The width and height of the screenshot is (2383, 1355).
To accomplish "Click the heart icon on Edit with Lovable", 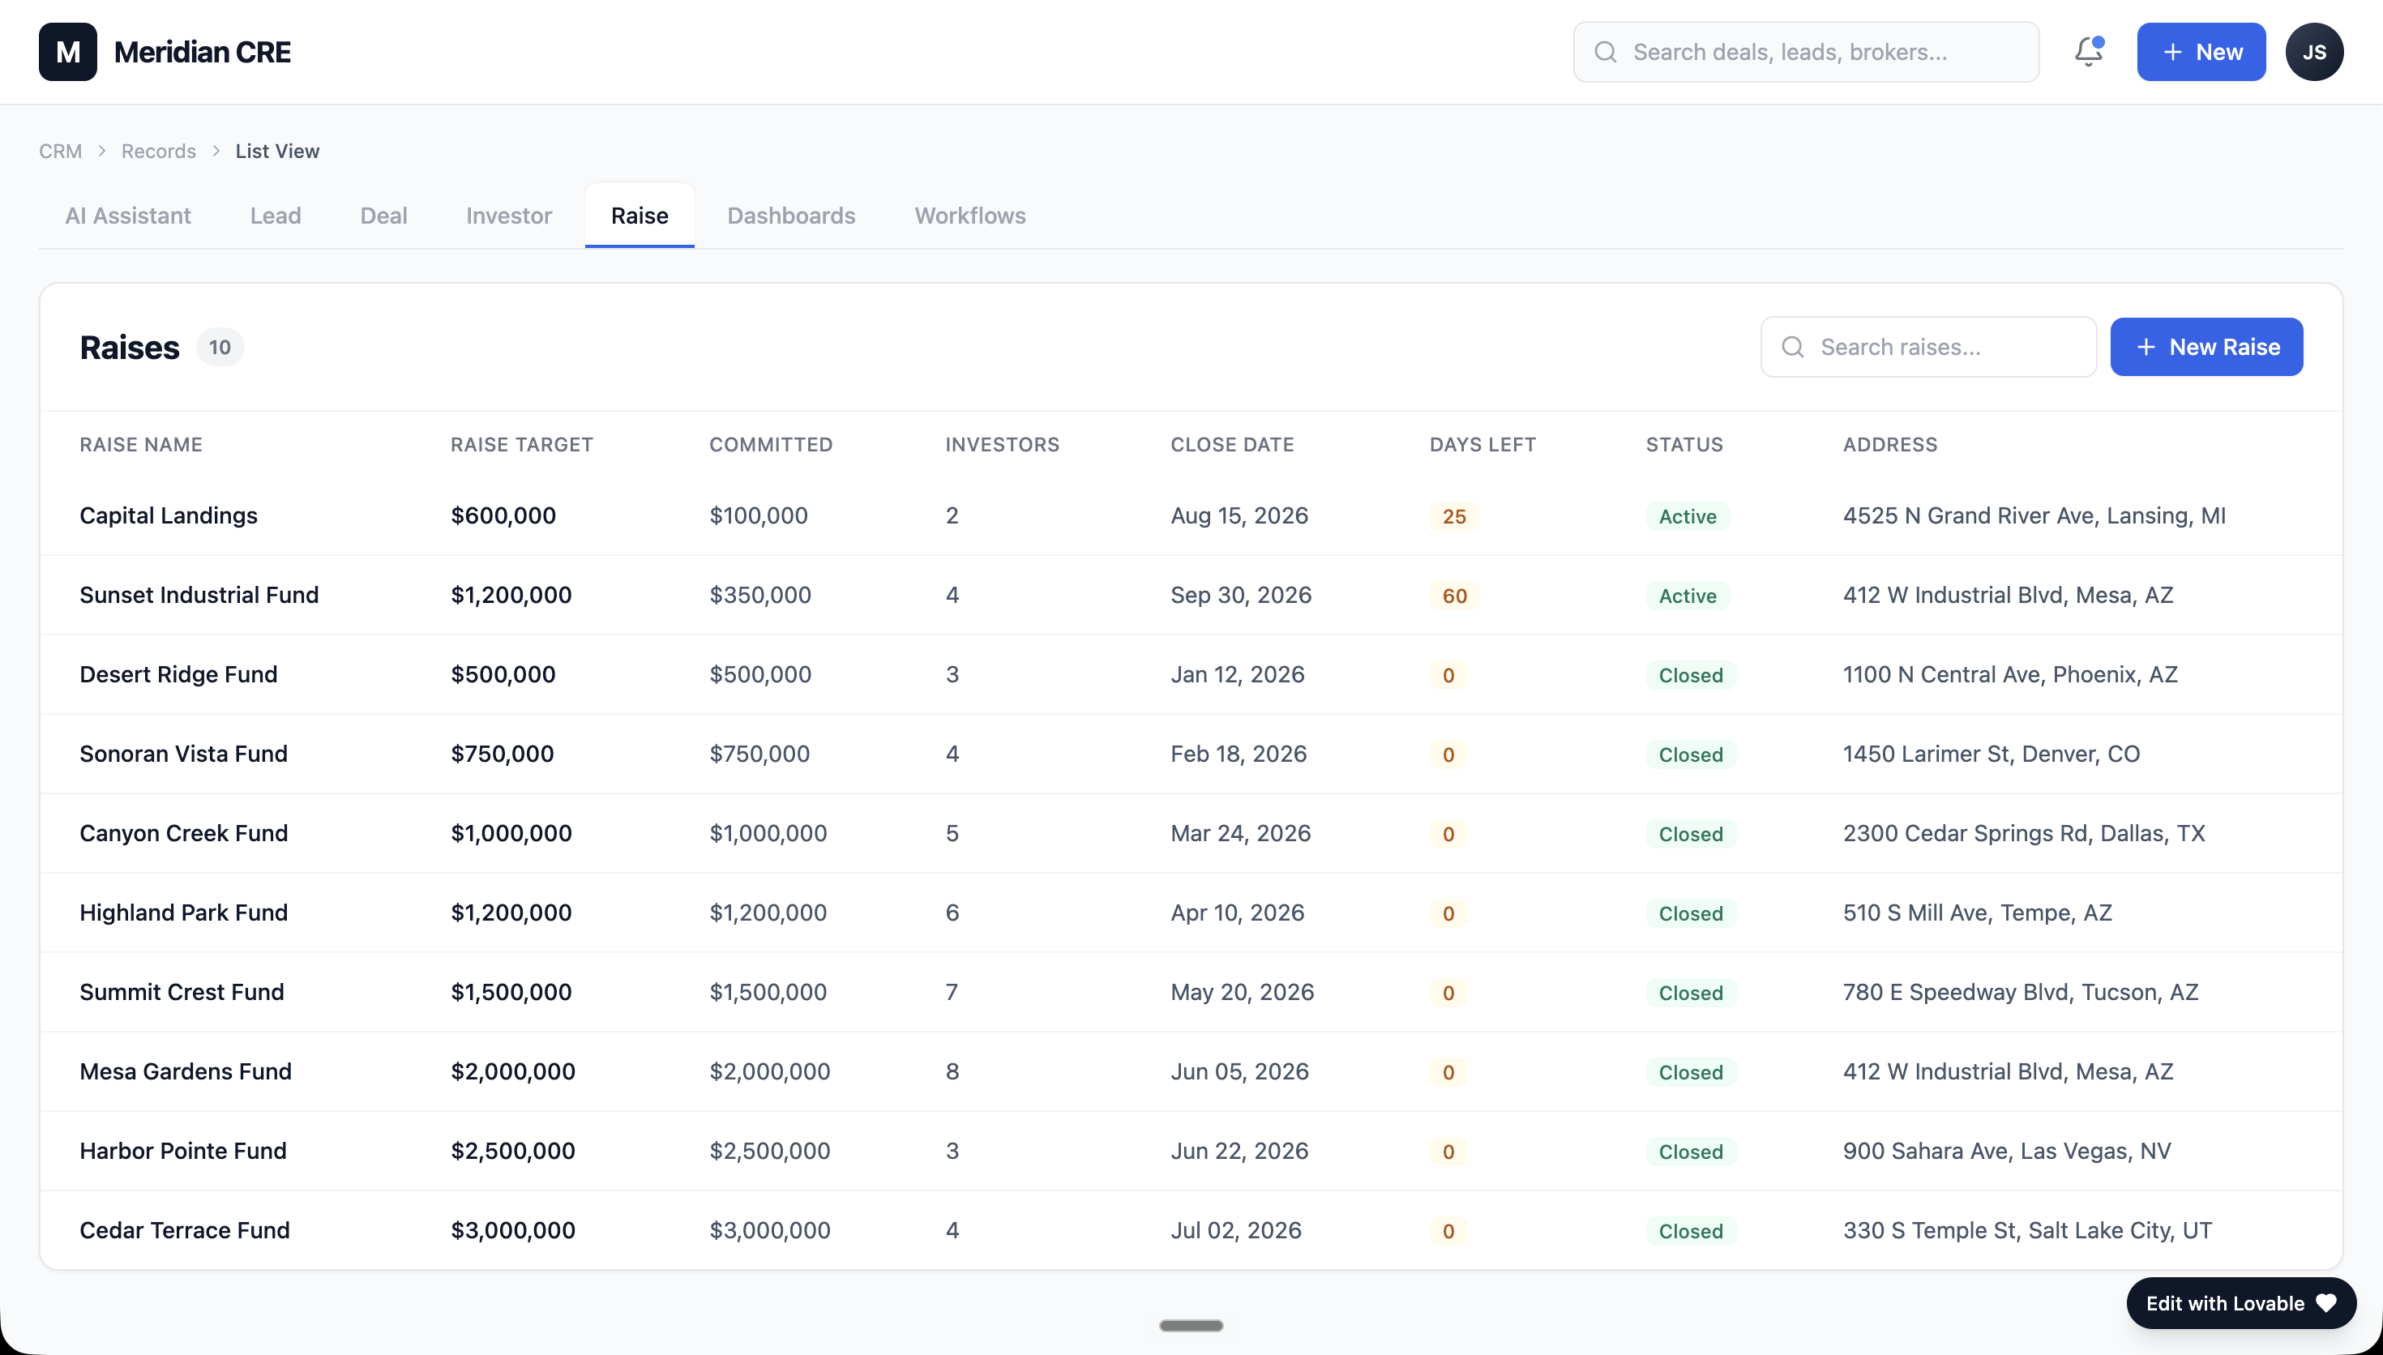I will (x=2326, y=1303).
